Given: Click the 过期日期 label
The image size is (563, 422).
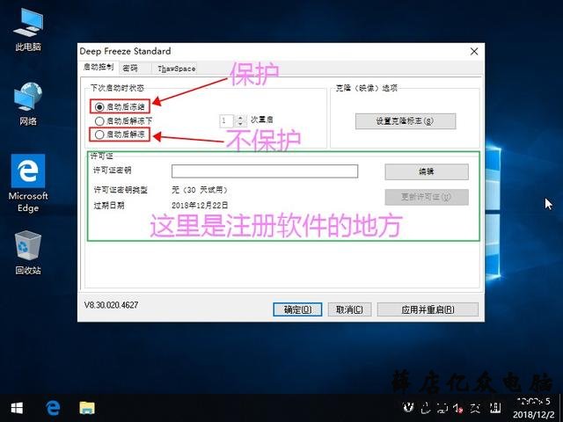Looking at the screenshot, I should pos(109,205).
